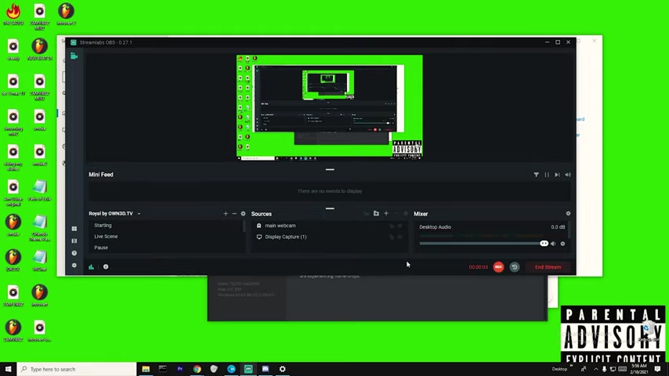Mute the Desktop Audio speaker icon
This screenshot has height=376, width=669.
[x=553, y=244]
